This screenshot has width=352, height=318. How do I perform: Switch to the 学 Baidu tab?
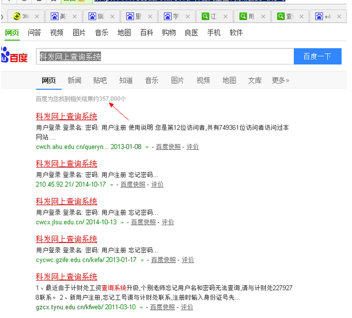click(x=177, y=16)
